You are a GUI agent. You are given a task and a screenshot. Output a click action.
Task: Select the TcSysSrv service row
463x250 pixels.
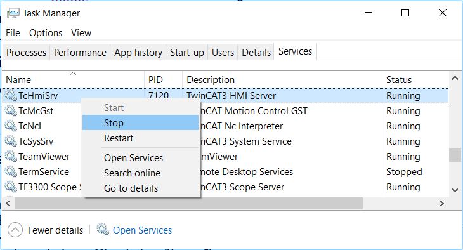[226, 141]
